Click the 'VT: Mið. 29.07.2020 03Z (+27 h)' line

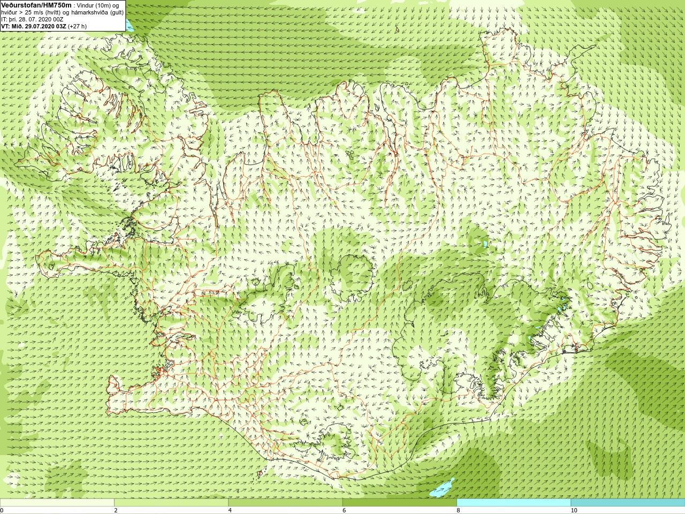(x=44, y=26)
